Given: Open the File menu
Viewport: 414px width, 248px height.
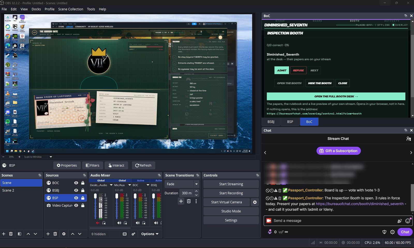Looking at the screenshot, I should pyautogui.click(x=4, y=9).
